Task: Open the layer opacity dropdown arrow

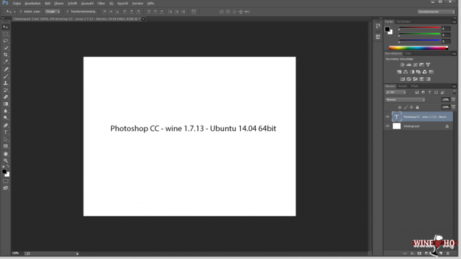Action: coord(453,100)
